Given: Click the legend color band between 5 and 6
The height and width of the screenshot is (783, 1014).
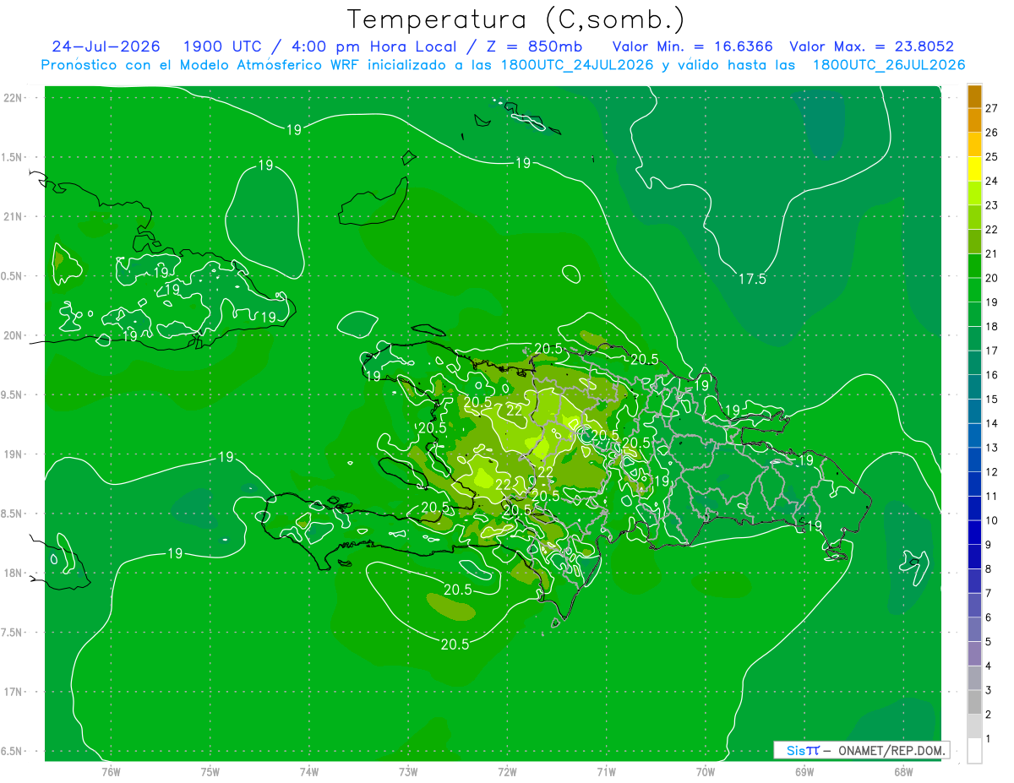Looking at the screenshot, I should pyautogui.click(x=974, y=629).
